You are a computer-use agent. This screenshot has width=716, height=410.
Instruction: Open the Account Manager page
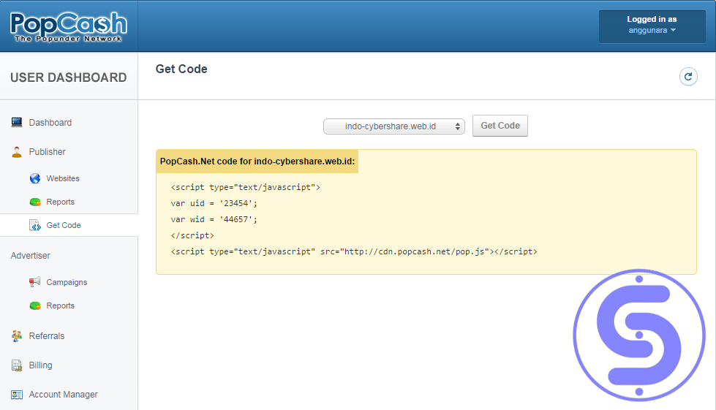(x=63, y=395)
